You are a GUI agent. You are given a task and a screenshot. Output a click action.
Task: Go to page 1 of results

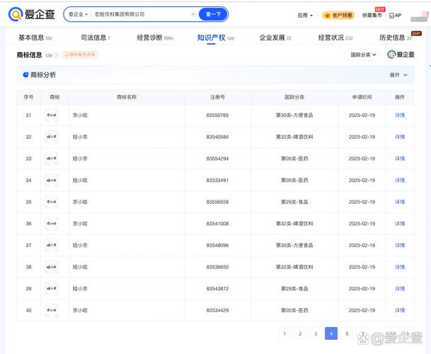coord(285,333)
